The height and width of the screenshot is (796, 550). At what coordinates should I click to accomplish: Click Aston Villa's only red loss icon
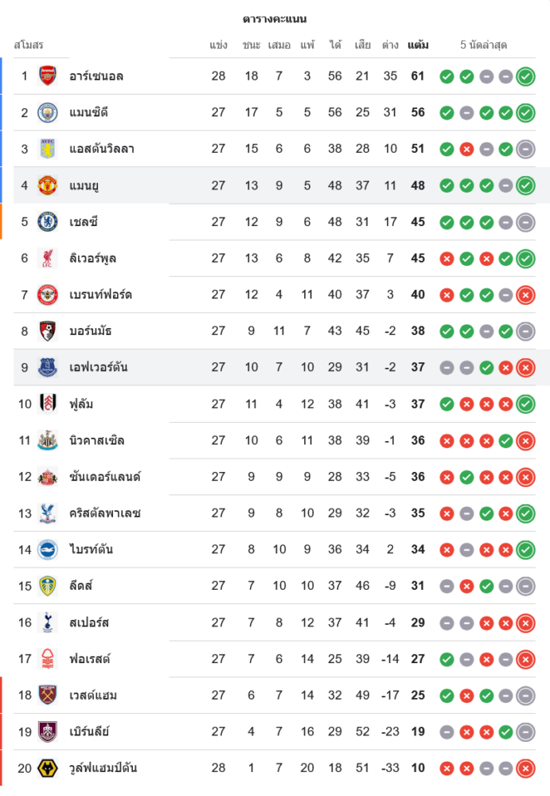click(466, 149)
